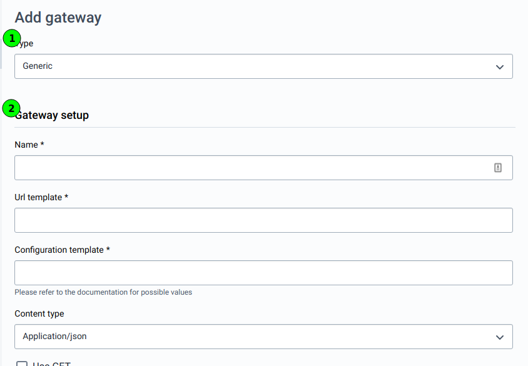This screenshot has height=366, width=528.
Task: Click the Configuration template input field
Action: pos(263,272)
